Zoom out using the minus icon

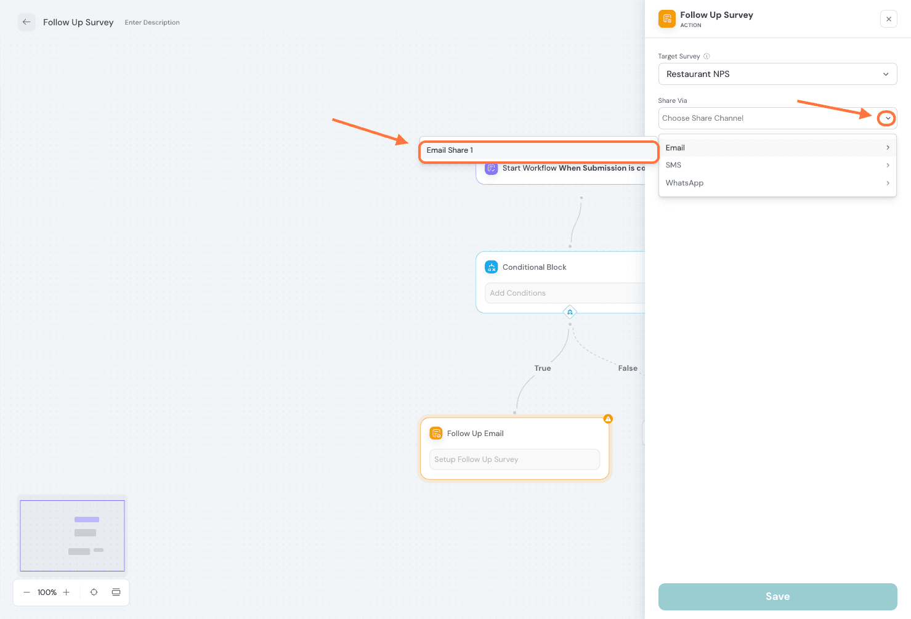[x=26, y=593]
